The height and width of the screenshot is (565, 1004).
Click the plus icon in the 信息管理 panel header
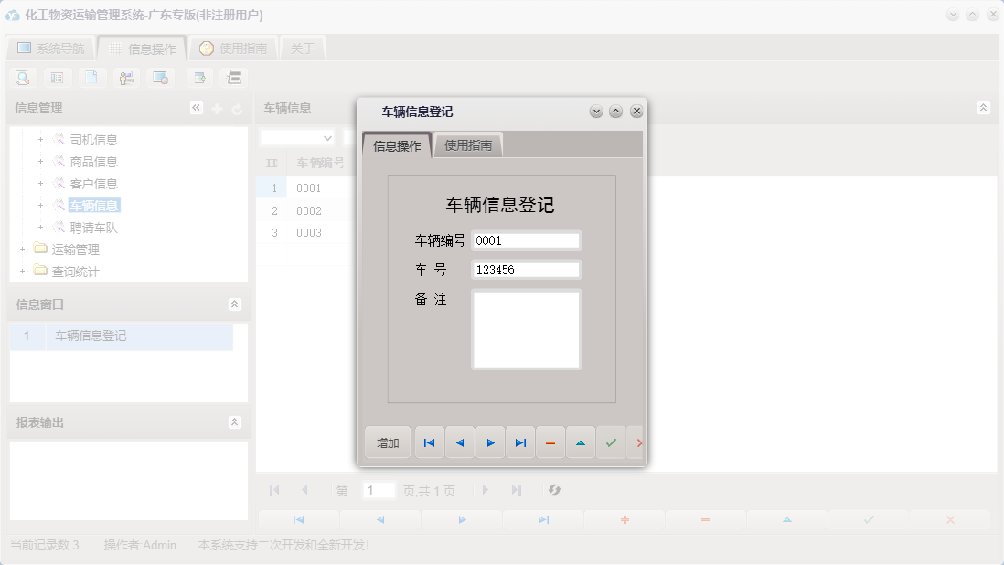click(x=217, y=107)
